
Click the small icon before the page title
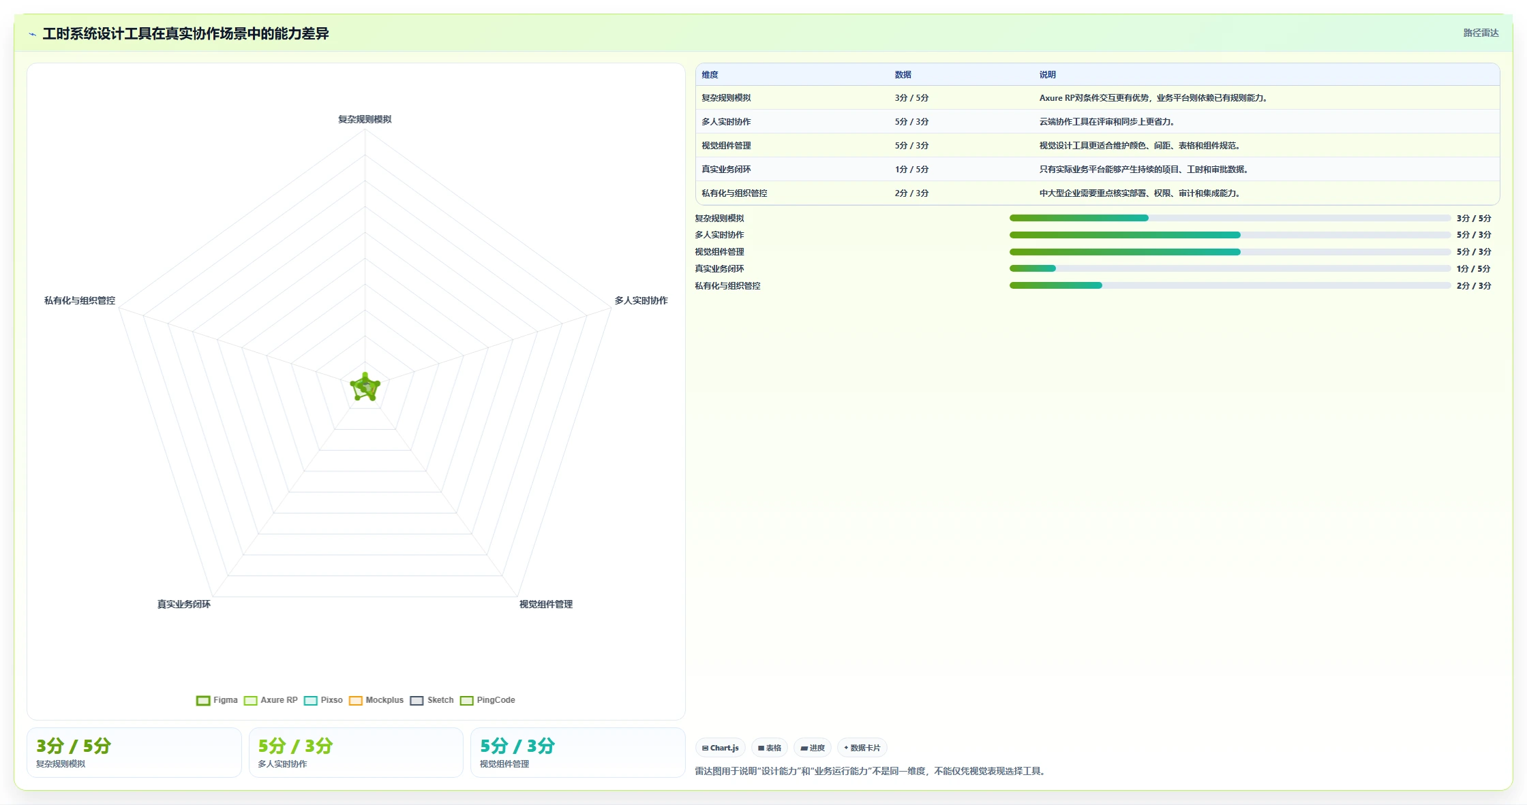32,34
